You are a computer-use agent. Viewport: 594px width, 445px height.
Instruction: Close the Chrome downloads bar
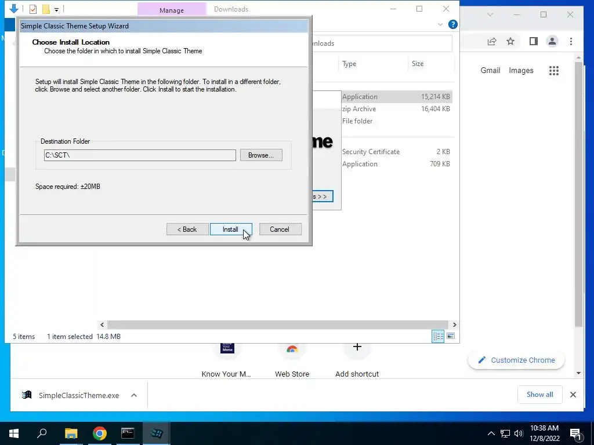573,395
